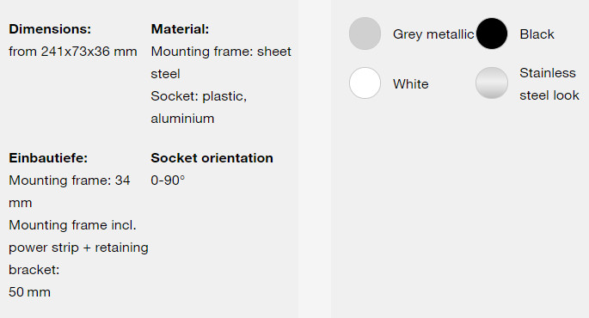Click the Socket plastic aluminium text
Screen dimensions: 589x318
click(x=199, y=107)
